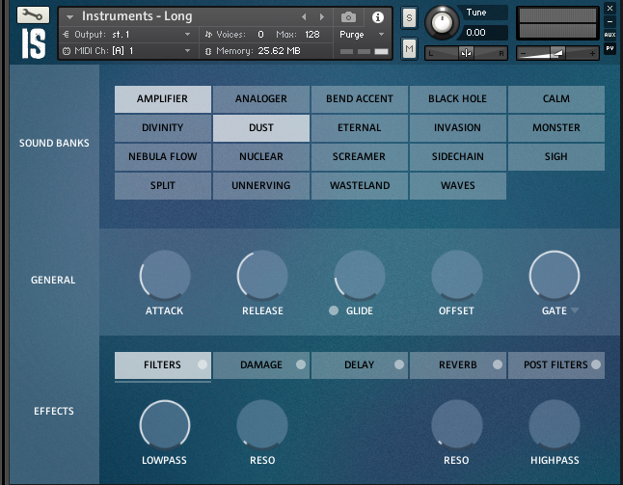Toggle the AUX sends button
Viewport: 623px width, 485px height.
(609, 35)
